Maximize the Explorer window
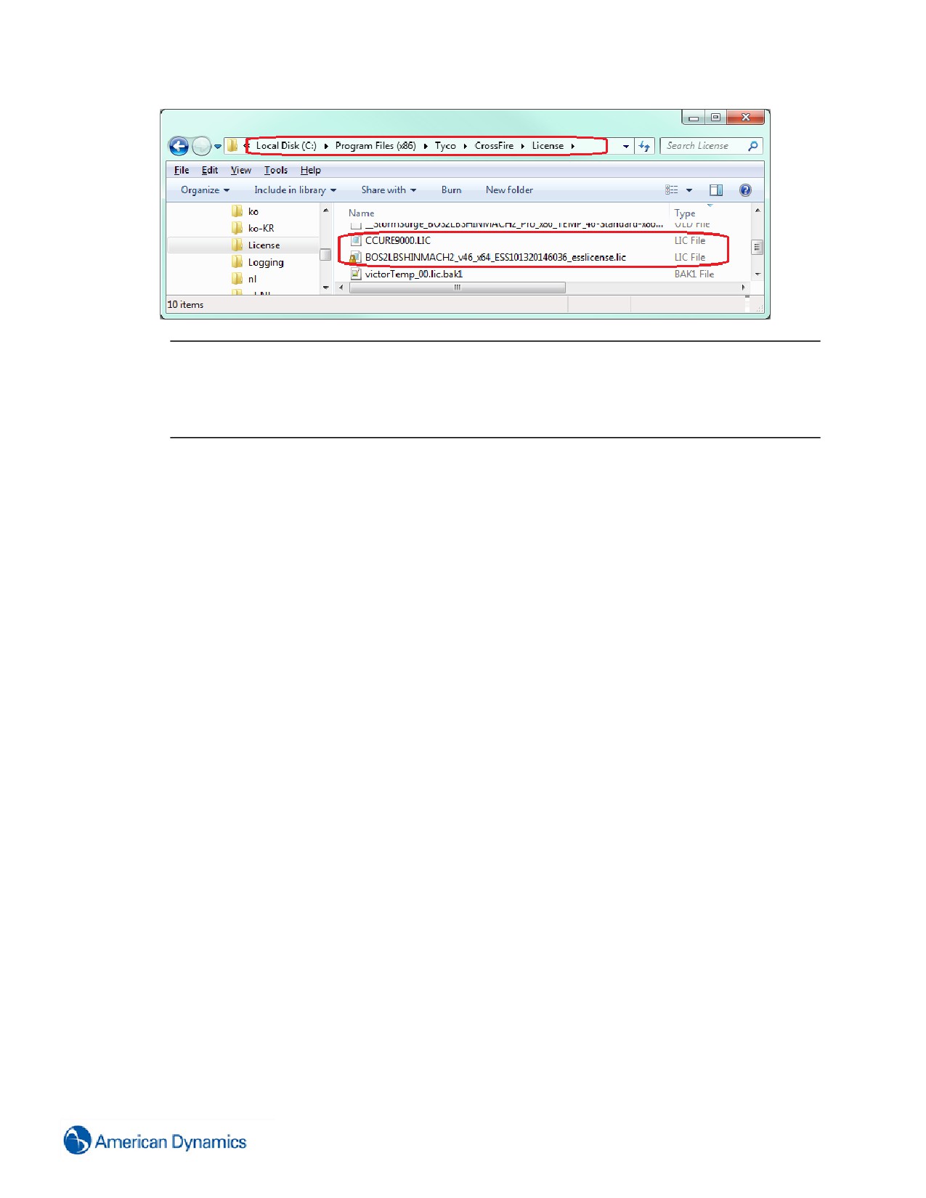This screenshot has height=1198, width=926. pyautogui.click(x=715, y=117)
